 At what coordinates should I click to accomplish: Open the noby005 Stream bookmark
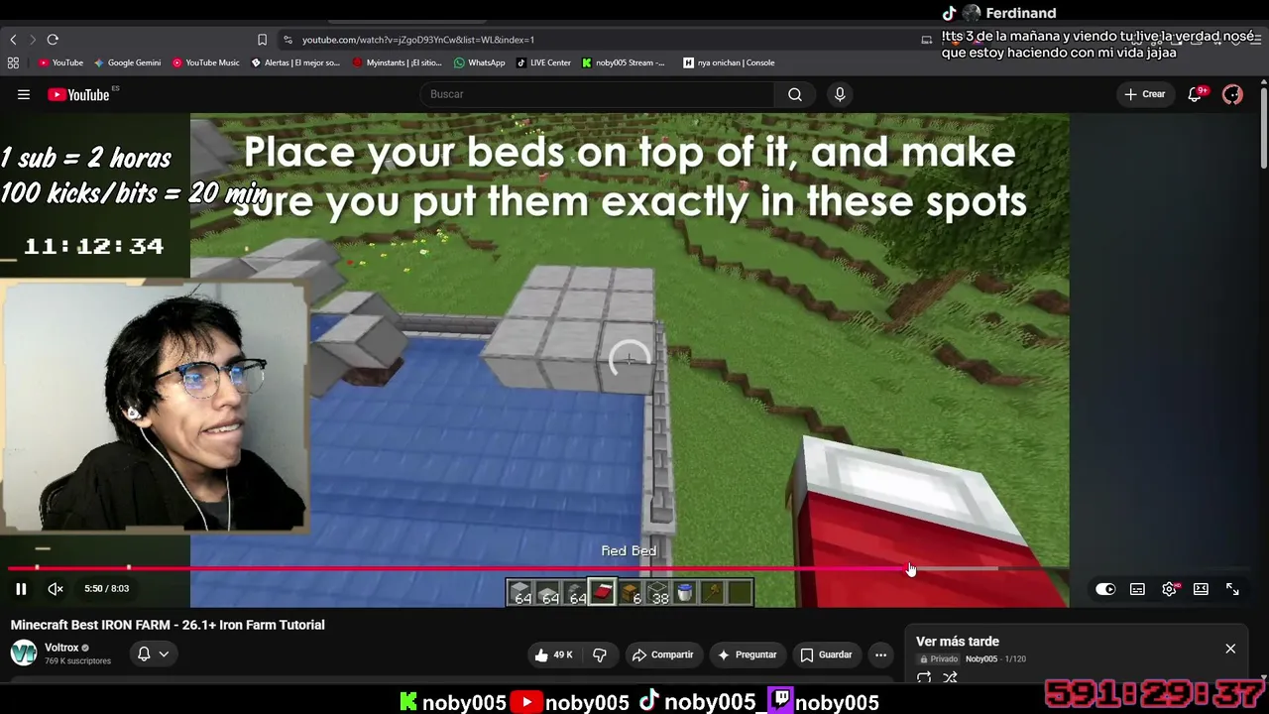[x=624, y=62]
